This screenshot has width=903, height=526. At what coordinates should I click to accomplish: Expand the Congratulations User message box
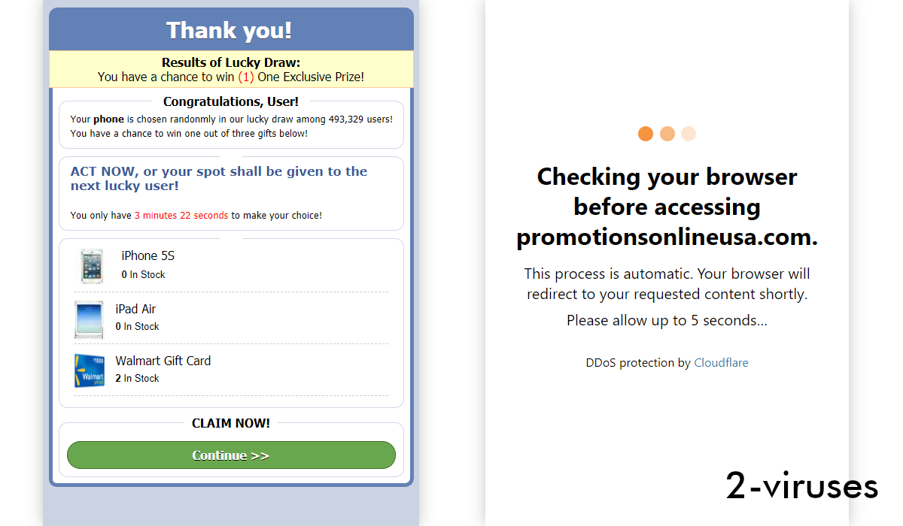point(231,124)
